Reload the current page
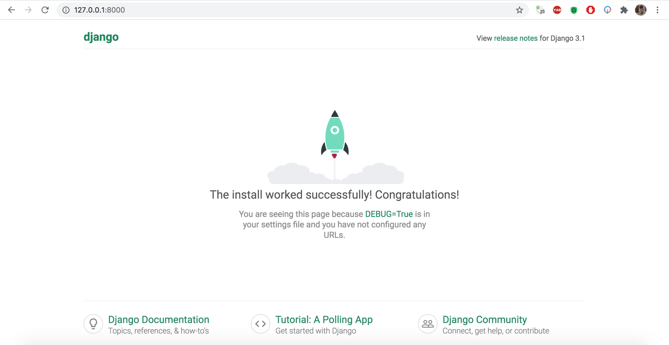The height and width of the screenshot is (345, 669). [x=45, y=10]
